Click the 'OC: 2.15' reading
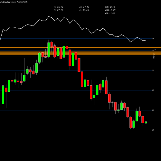Viewport: 161px width, 161px height. tap(110, 7)
